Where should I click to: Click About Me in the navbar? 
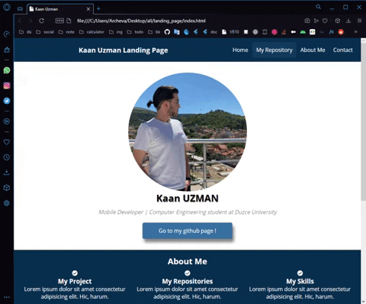[313, 50]
